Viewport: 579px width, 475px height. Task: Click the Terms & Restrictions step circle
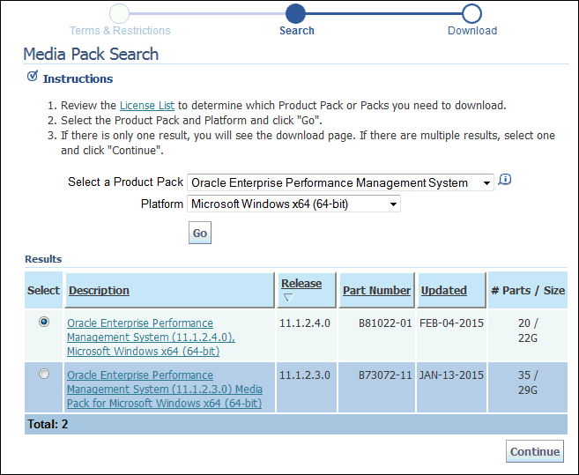[120, 13]
